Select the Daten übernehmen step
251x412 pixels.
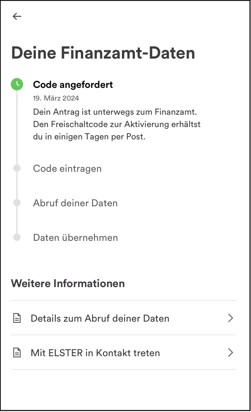point(75,238)
